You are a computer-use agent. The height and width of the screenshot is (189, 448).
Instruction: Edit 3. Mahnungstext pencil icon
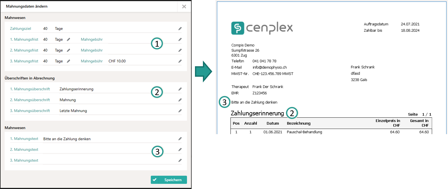180,161
